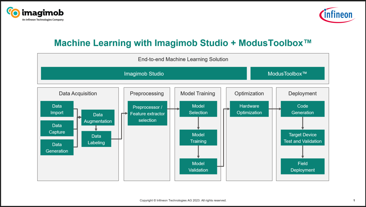
Task: Select the Data Capture block
Action: (57, 128)
